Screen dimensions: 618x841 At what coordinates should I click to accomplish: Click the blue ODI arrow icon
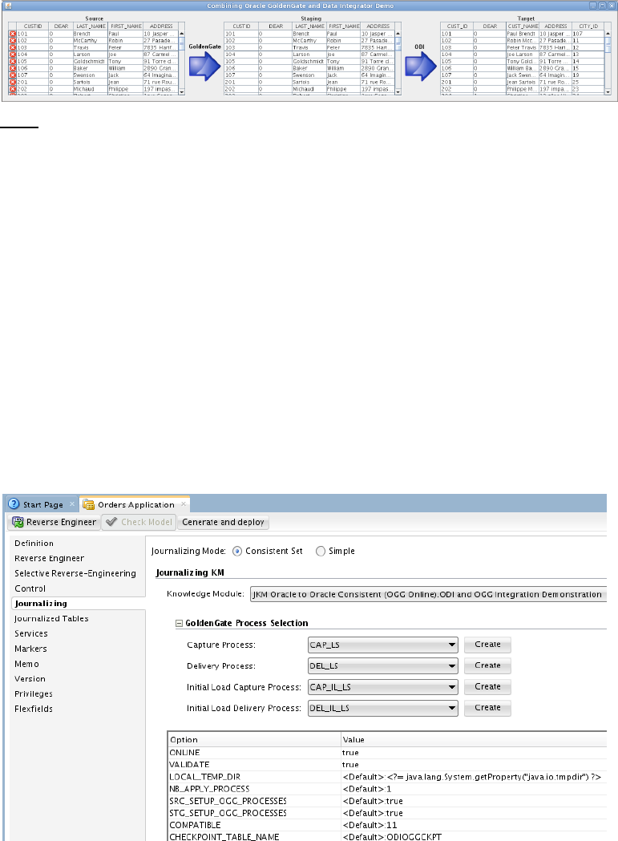click(x=421, y=67)
